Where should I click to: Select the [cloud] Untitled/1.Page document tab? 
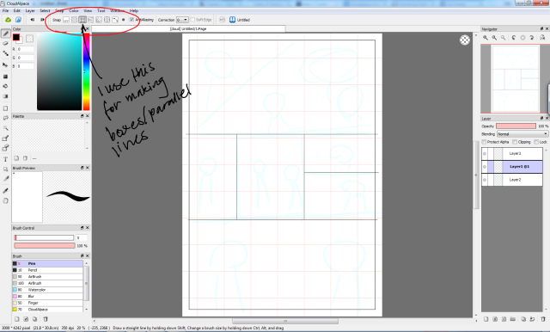(188, 28)
